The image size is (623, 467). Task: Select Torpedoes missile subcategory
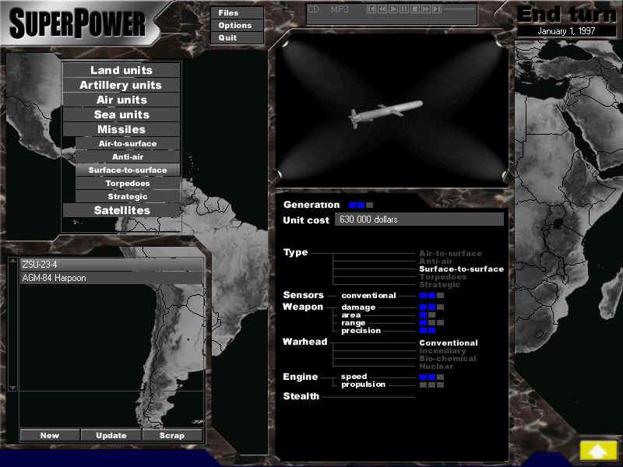click(x=128, y=183)
